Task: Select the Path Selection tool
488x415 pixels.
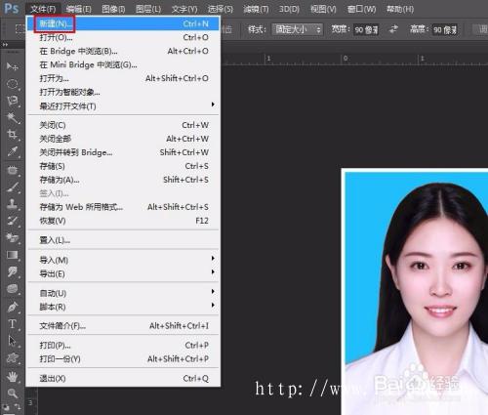Action: (13, 341)
